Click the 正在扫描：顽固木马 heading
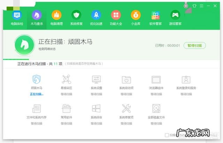223x143 pixels. 65,42
